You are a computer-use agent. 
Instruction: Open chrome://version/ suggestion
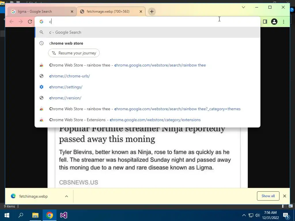pos(147,98)
